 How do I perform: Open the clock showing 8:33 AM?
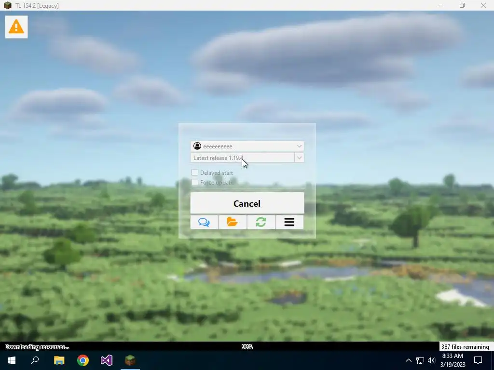pos(453,360)
